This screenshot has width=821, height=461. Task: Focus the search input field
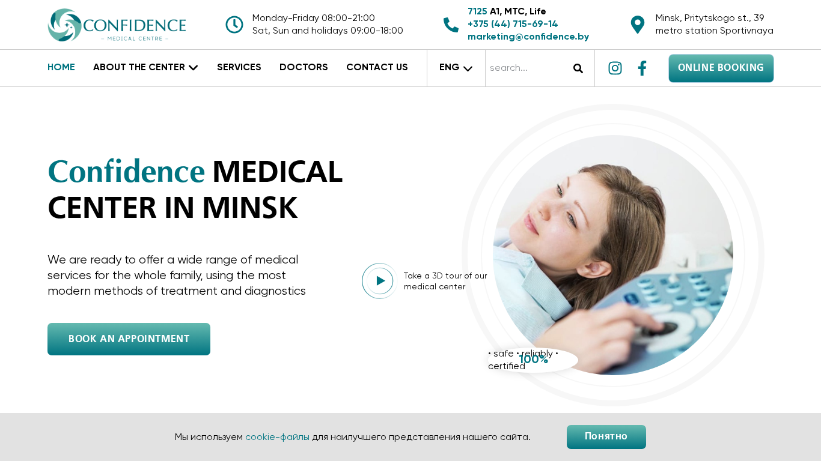pos(528,68)
